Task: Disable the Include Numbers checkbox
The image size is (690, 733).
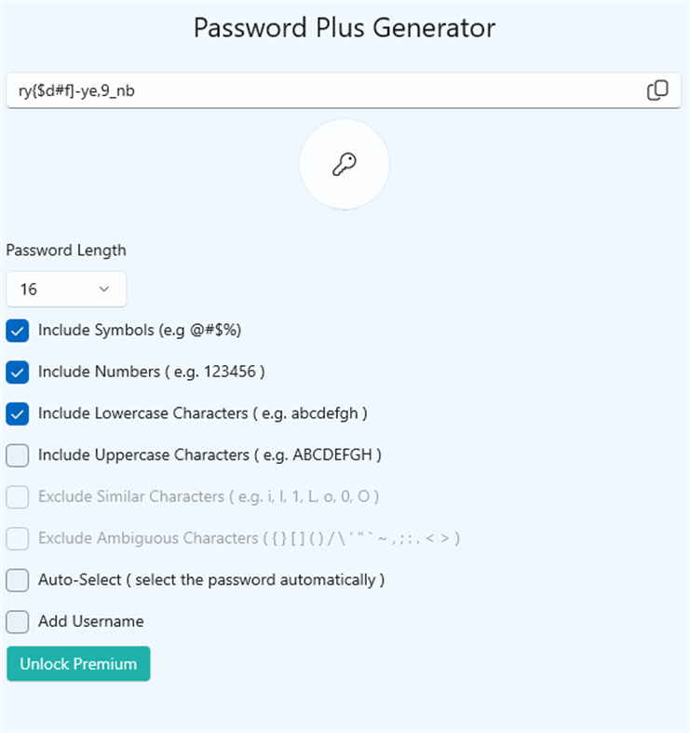Action: 18,373
